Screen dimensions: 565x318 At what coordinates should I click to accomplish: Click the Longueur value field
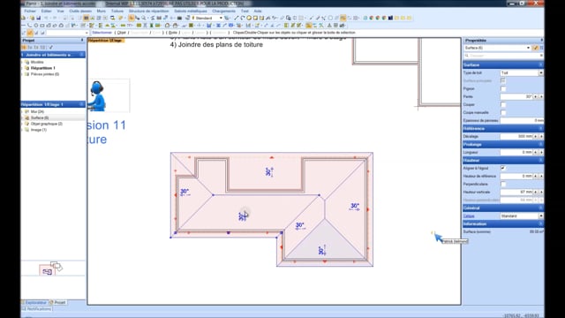[x=516, y=153]
